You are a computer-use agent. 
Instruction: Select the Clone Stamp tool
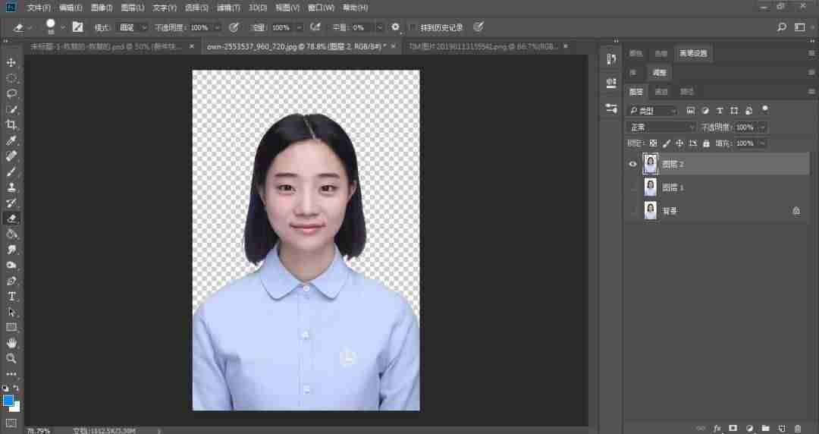point(11,187)
